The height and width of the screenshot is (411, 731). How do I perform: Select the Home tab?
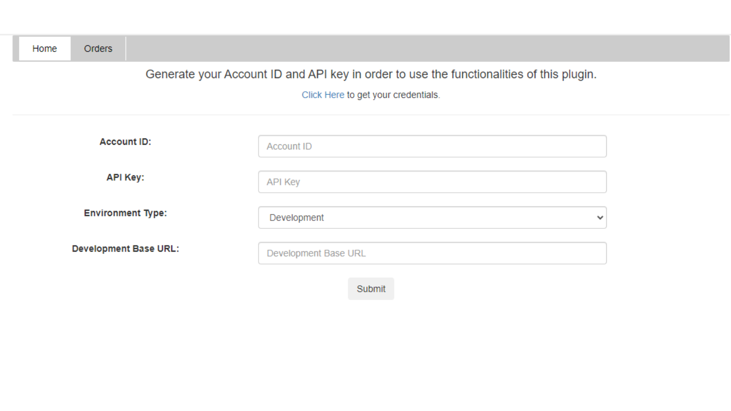pyautogui.click(x=44, y=48)
